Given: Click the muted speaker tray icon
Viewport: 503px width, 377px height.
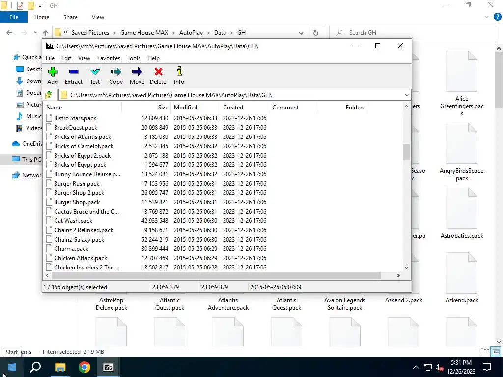Looking at the screenshot, I should click(x=440, y=367).
